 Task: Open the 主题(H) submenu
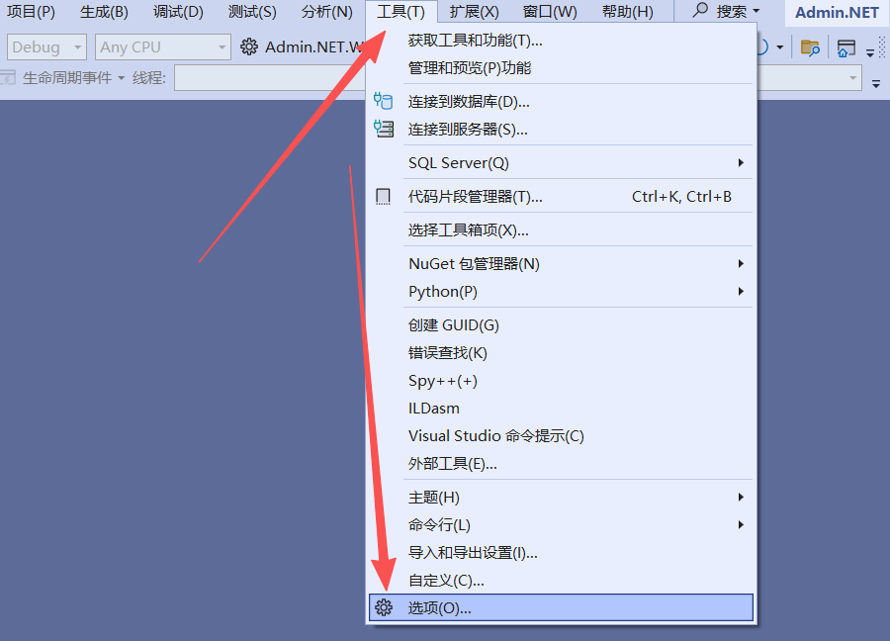point(561,498)
